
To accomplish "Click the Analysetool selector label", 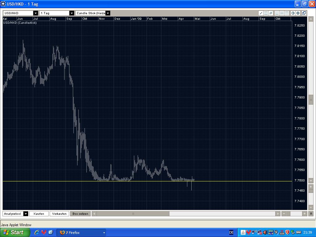I will pos(13,214).
